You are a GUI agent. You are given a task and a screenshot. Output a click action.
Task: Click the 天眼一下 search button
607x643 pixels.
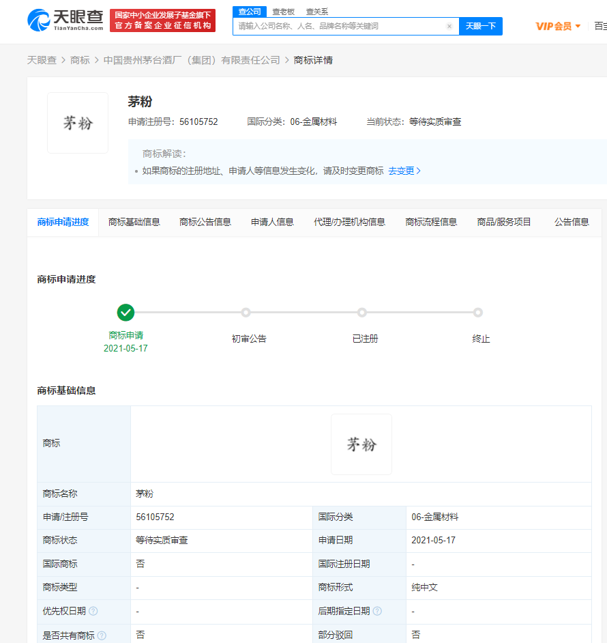pos(481,26)
